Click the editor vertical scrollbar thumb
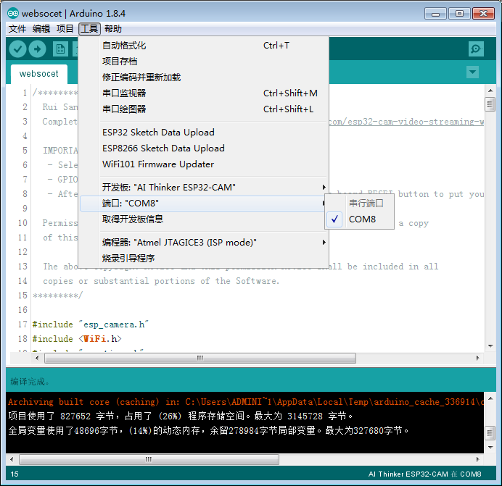Viewport: 502px width, 486px height. tap(490, 104)
